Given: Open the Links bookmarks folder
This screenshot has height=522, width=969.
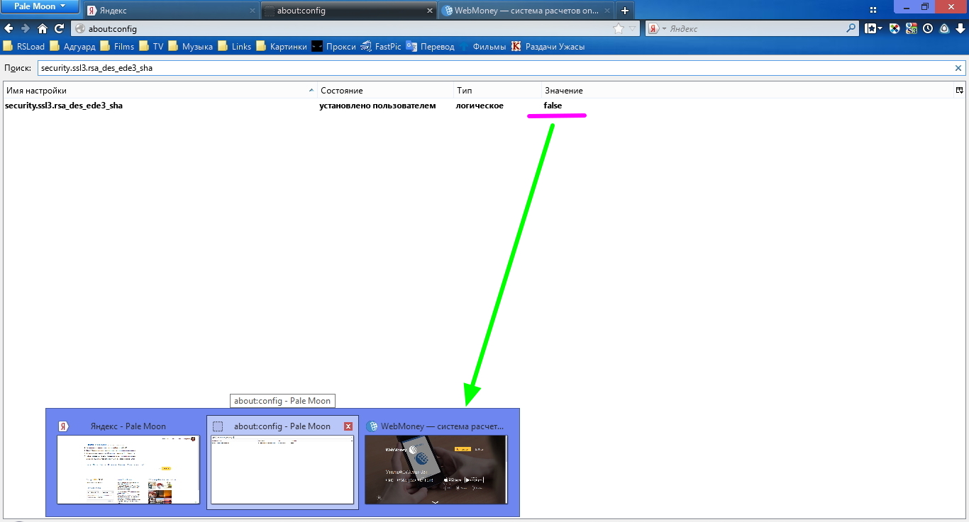Looking at the screenshot, I should [x=235, y=47].
